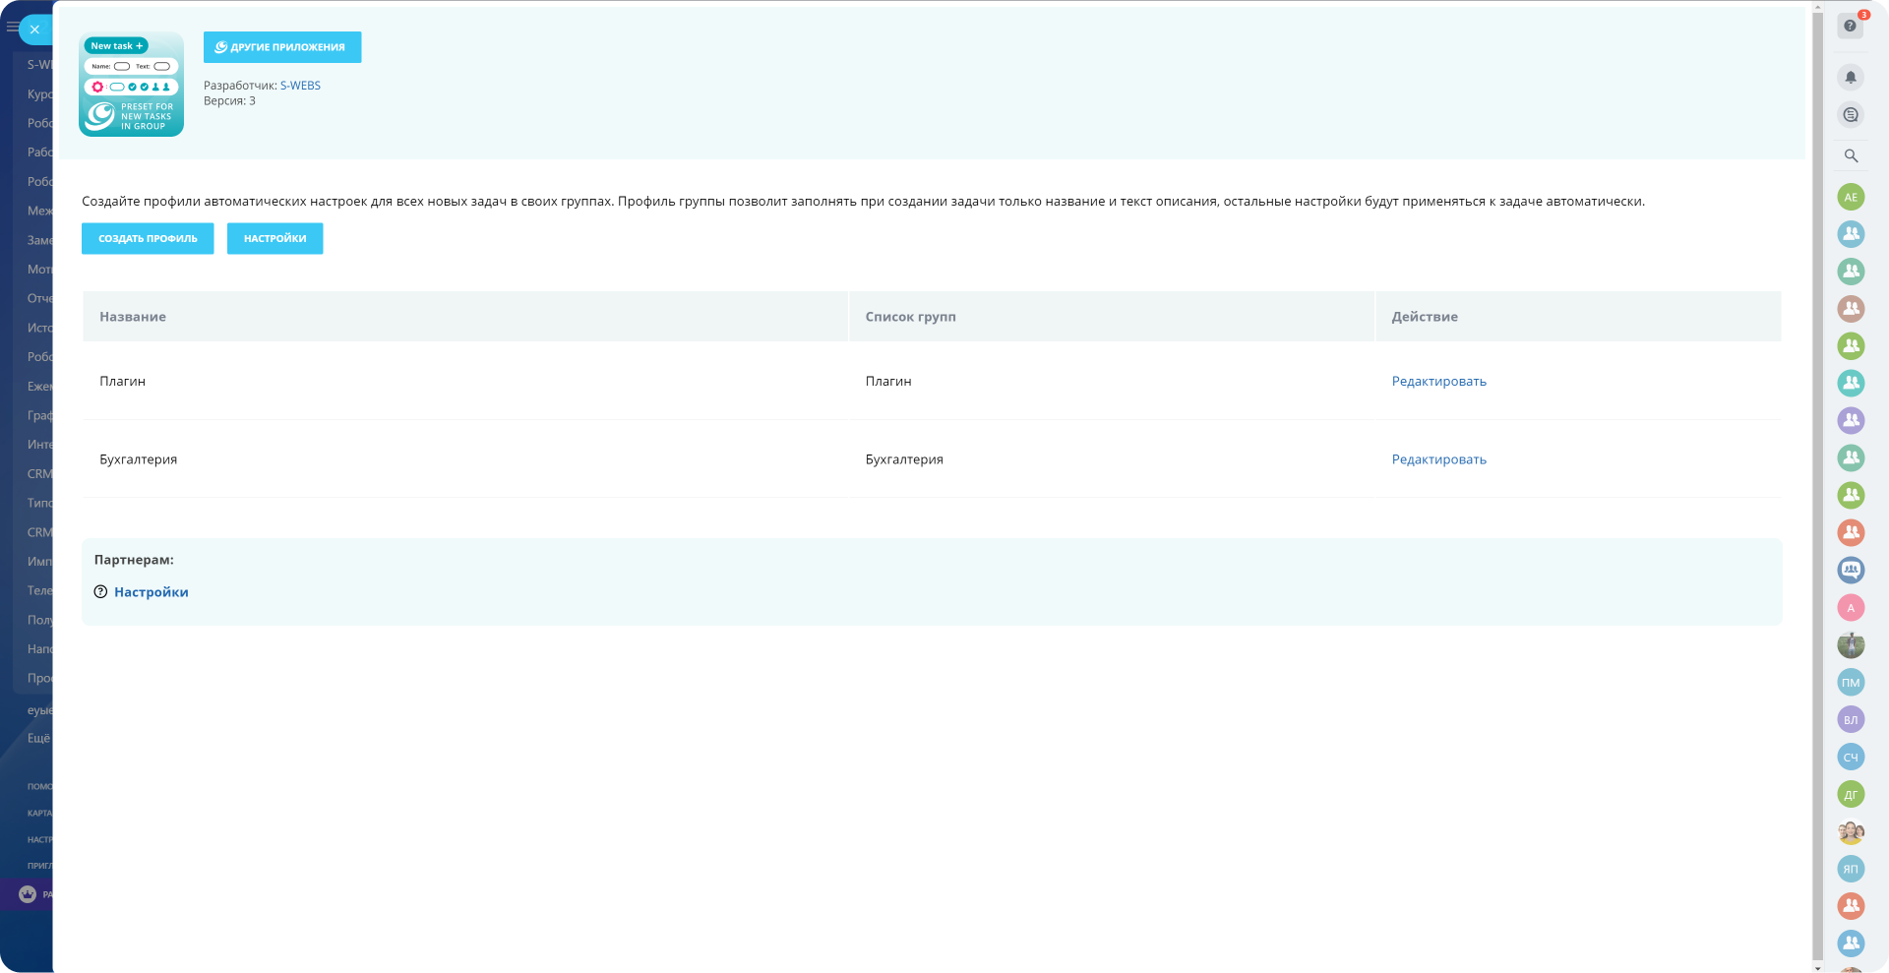Open Настройки link under Партнерам
The width and height of the screenshot is (1889, 973).
point(151,592)
